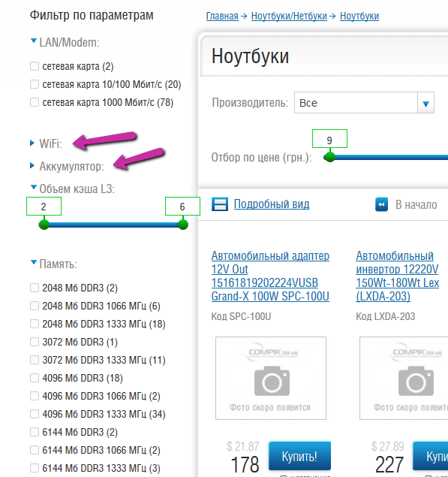Open 'Автомобильный инвертор 12220V' product link

397,276
